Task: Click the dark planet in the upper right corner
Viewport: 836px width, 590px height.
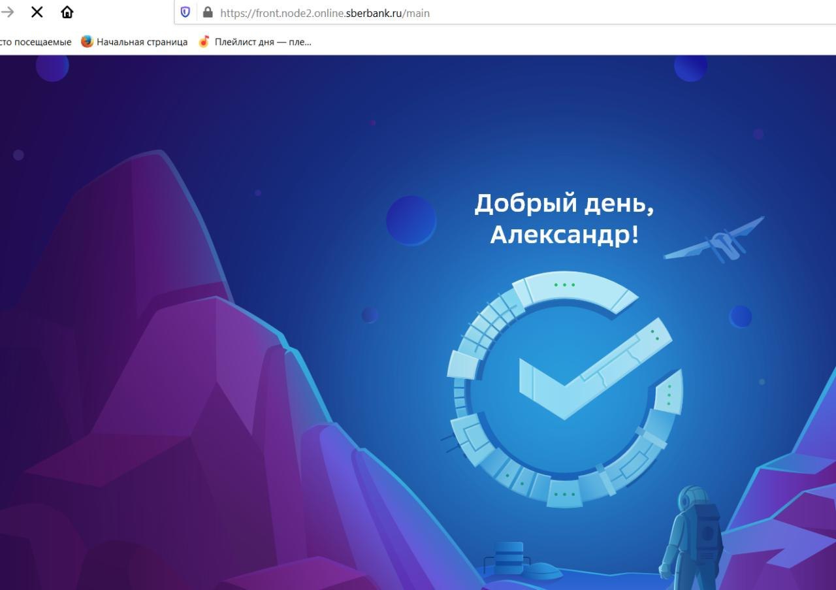Action: pos(691,67)
